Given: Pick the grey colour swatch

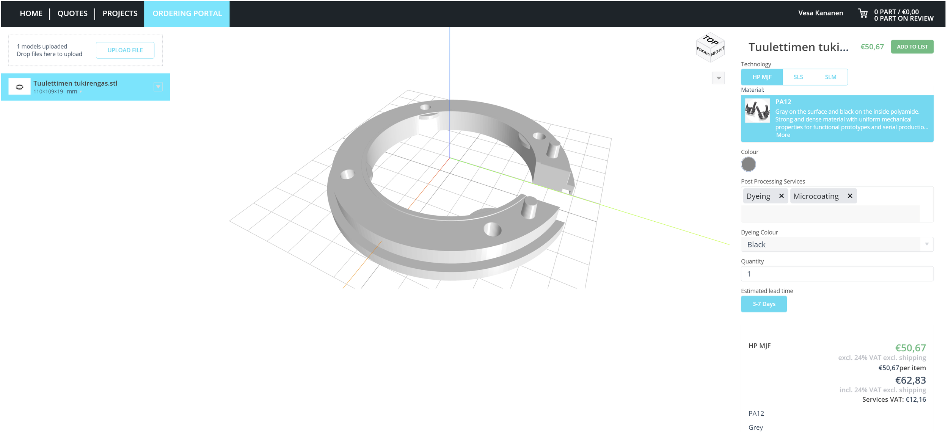Looking at the screenshot, I should click(749, 164).
